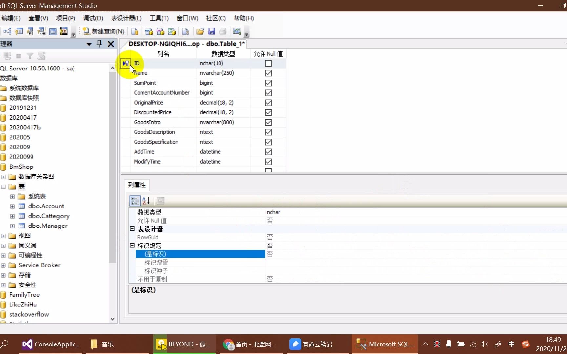Open the 有道云笔记 taskbar item

[x=318, y=344]
